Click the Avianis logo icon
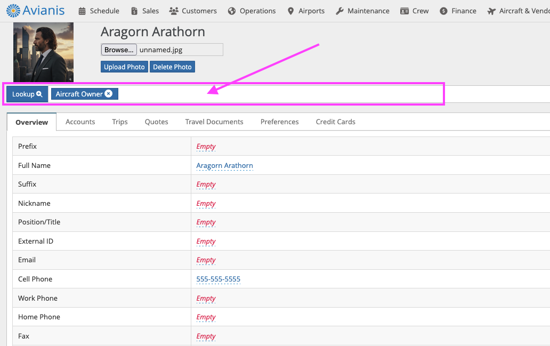The image size is (550, 346). click(x=13, y=10)
